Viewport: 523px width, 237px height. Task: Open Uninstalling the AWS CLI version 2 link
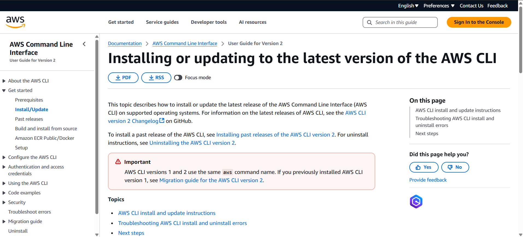click(x=192, y=143)
